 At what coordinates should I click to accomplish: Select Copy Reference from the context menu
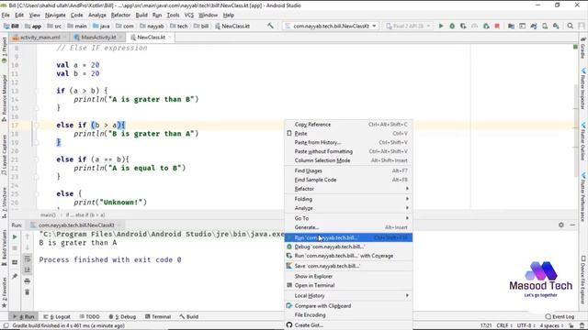[x=349, y=125]
